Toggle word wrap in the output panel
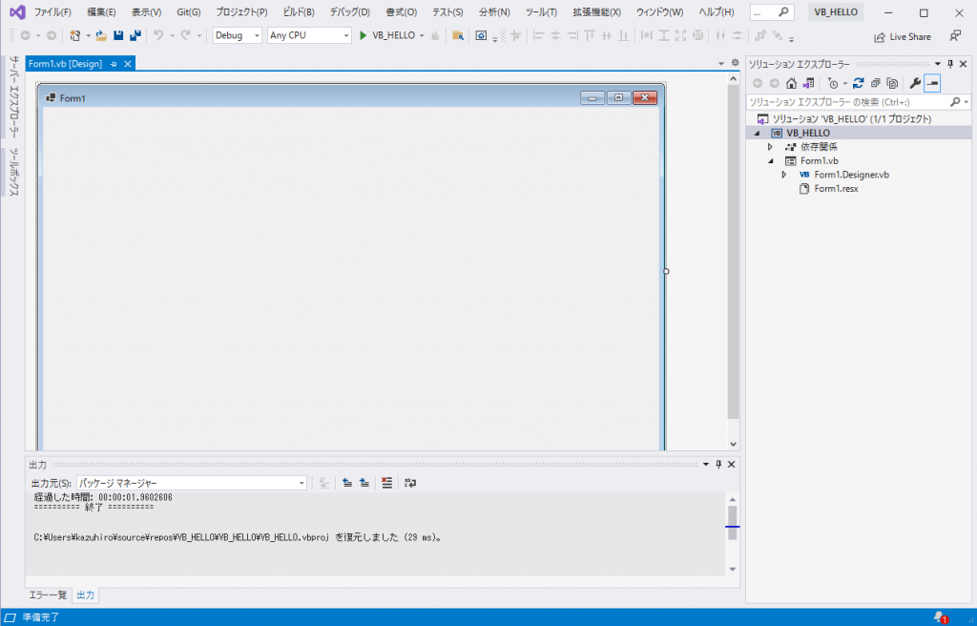The height and width of the screenshot is (626, 977). point(410,483)
